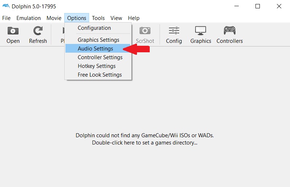Screen dimensions: 290x187
Task: Click the Controllers gamepad icon
Action: [229, 31]
